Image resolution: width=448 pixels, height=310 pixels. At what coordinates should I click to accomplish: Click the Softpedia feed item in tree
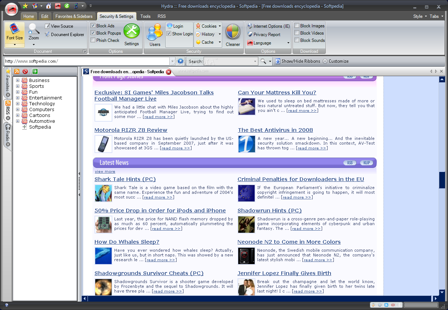[x=40, y=127]
